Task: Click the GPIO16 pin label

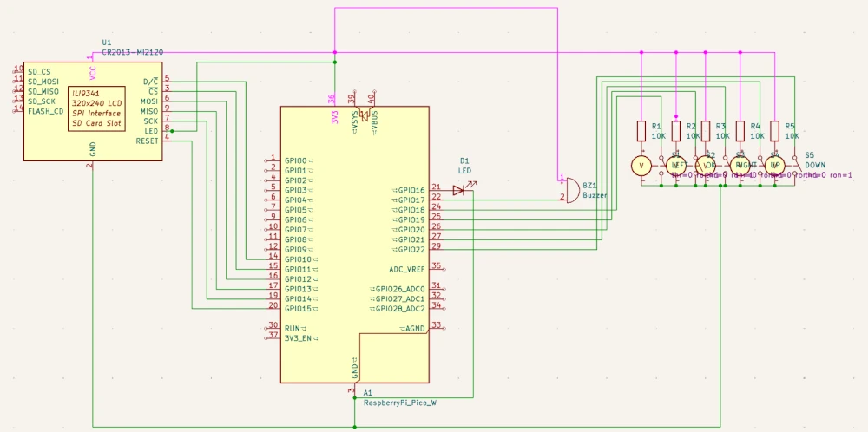Action: click(x=411, y=190)
